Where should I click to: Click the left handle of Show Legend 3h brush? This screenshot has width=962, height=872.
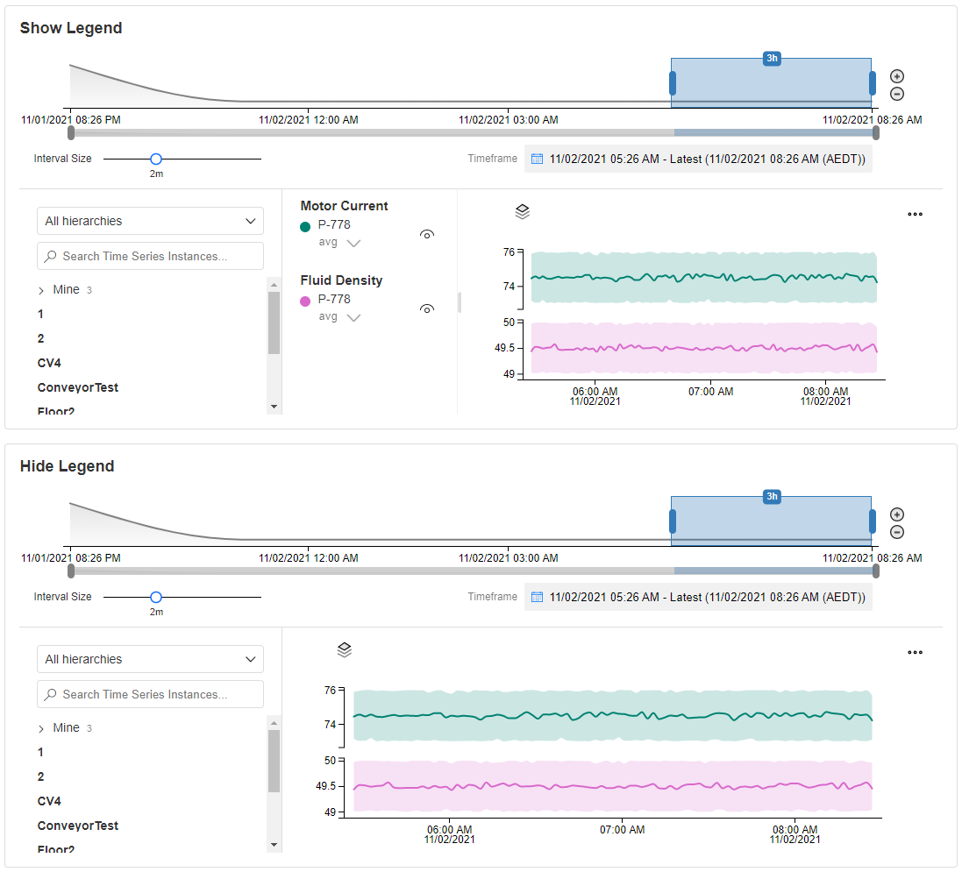pos(673,83)
